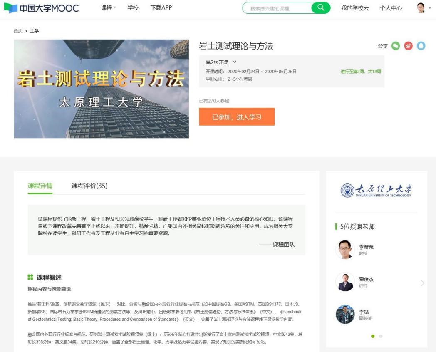This screenshot has height=352, width=436.
Task: Share course via WeChat icon
Action: [x=395, y=46]
